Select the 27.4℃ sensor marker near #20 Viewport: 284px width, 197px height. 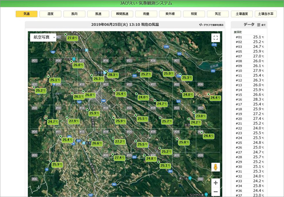coord(119,158)
